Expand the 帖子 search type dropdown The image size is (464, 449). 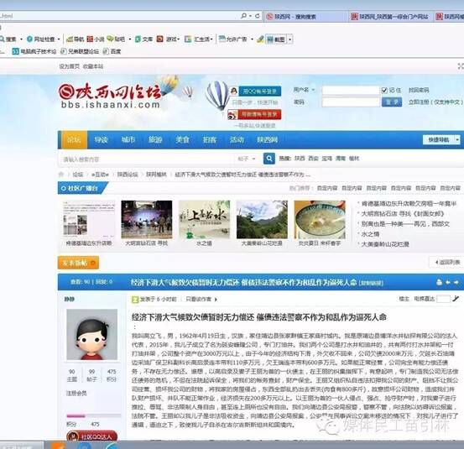tap(246, 159)
